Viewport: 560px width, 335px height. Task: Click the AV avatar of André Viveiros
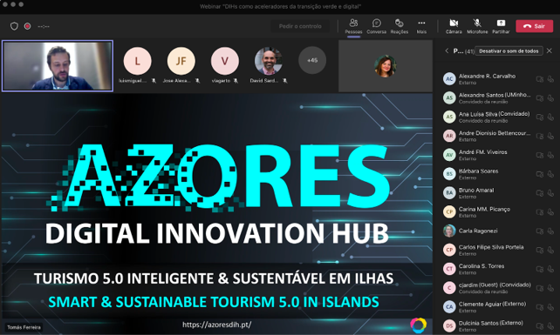click(449, 155)
